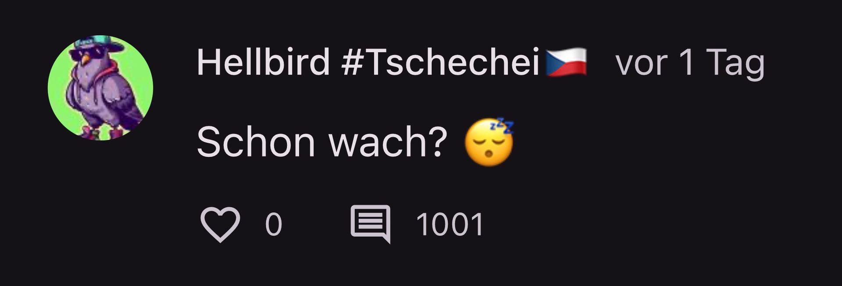Open the Hellbird username link
Viewport: 842px width, 286px height.
point(263,62)
